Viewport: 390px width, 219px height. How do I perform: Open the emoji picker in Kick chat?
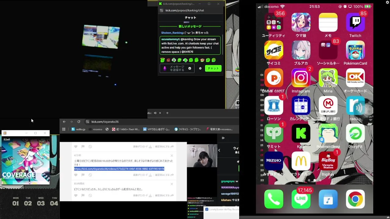coord(190,68)
